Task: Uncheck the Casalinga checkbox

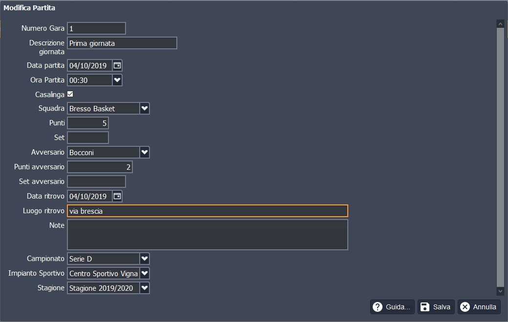Action: 70,94
